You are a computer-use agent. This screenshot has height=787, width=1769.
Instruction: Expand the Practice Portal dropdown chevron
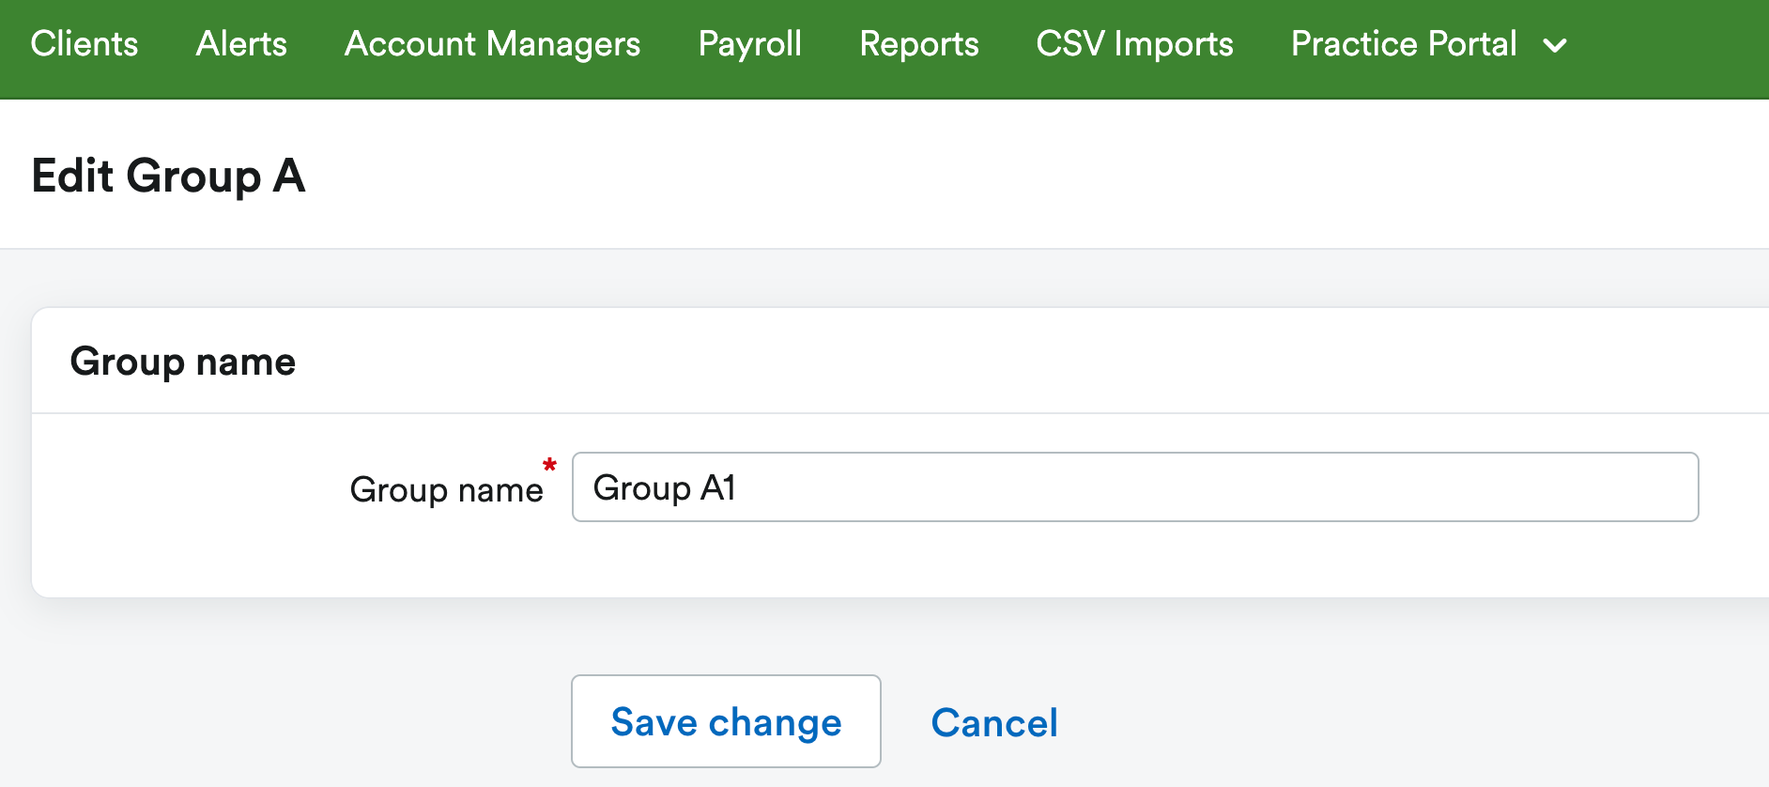1555,46
